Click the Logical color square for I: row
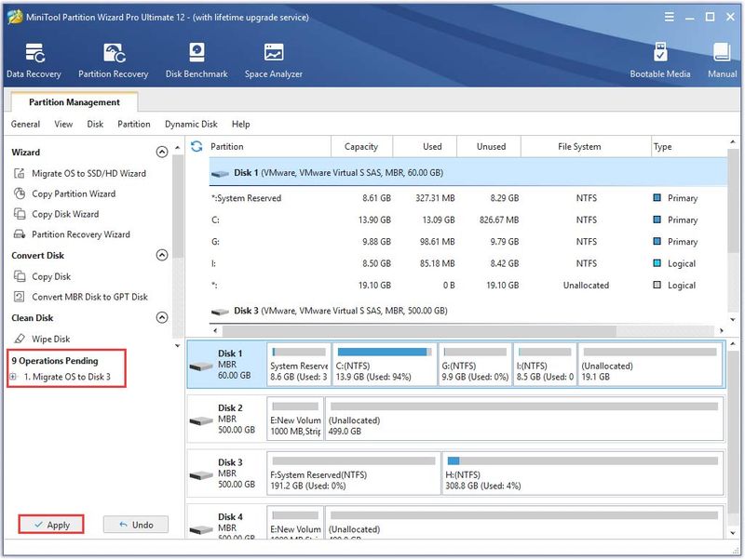 pyautogui.click(x=657, y=263)
